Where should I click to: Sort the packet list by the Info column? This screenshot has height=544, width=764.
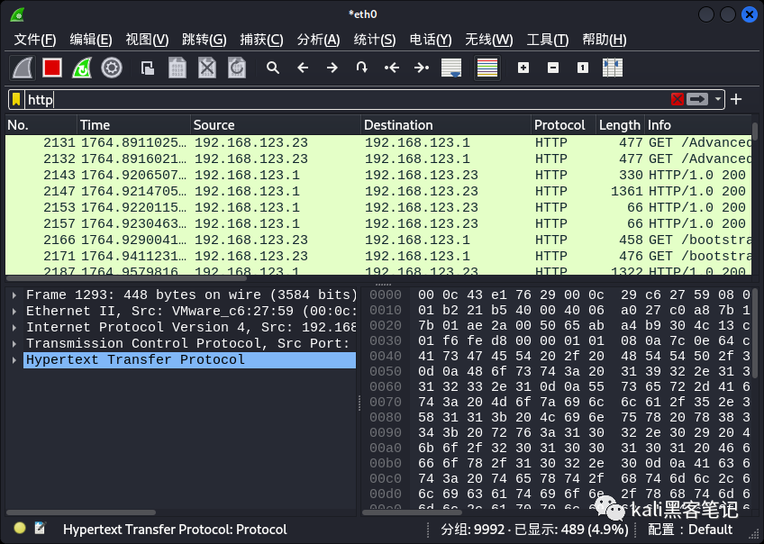pos(698,125)
